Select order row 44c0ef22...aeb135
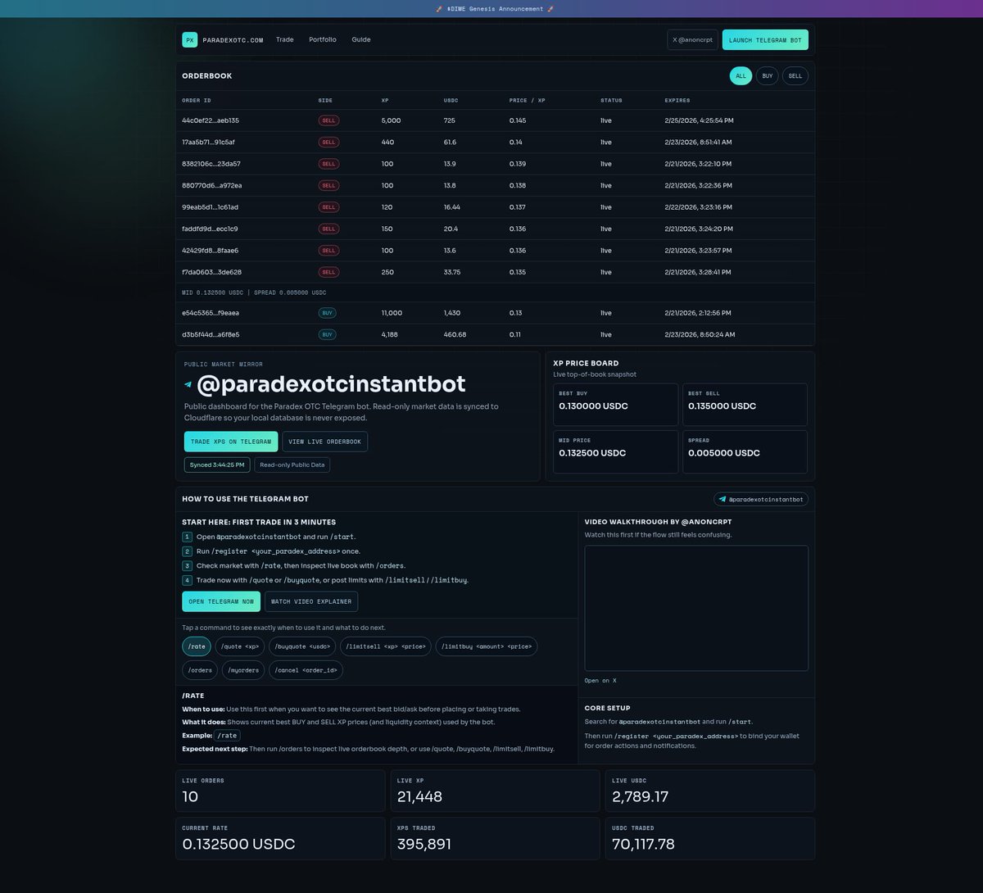 coord(495,120)
